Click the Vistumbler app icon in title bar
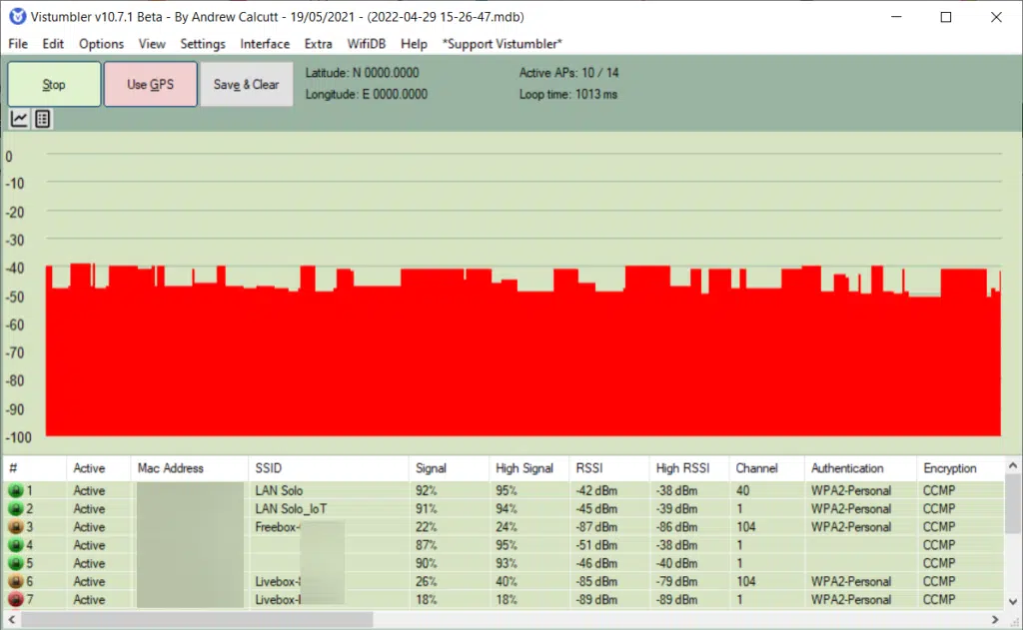The height and width of the screenshot is (630, 1023). point(15,17)
